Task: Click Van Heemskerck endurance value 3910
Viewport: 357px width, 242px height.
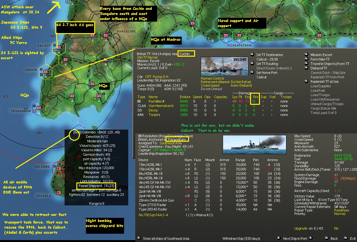Action: [x=184, y=106]
